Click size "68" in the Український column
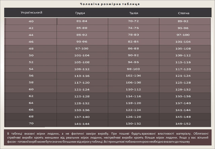Screen dimensions: 215x149 point(31,116)
